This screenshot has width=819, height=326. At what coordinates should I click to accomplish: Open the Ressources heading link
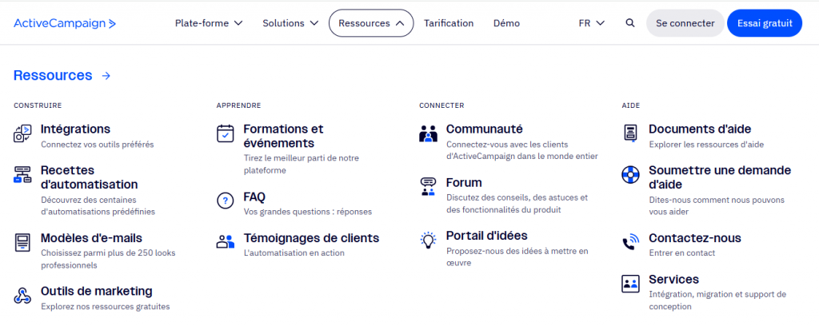(x=53, y=76)
